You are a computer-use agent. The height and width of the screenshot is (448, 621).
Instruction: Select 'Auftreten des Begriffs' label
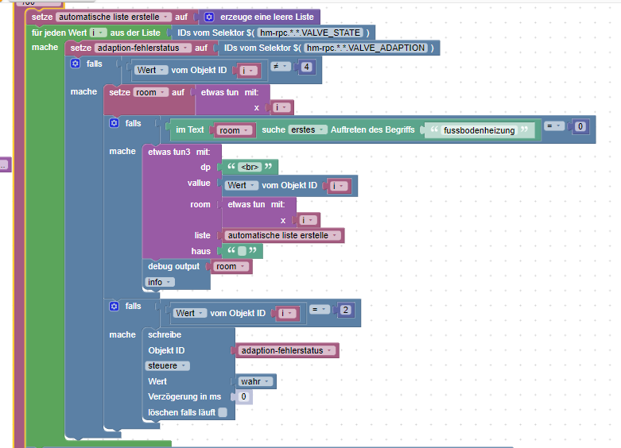point(372,129)
